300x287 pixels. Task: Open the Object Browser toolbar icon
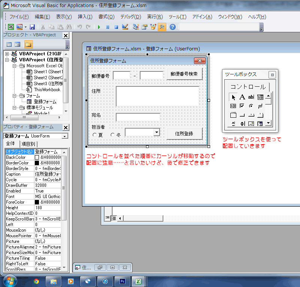[x=153, y=27]
